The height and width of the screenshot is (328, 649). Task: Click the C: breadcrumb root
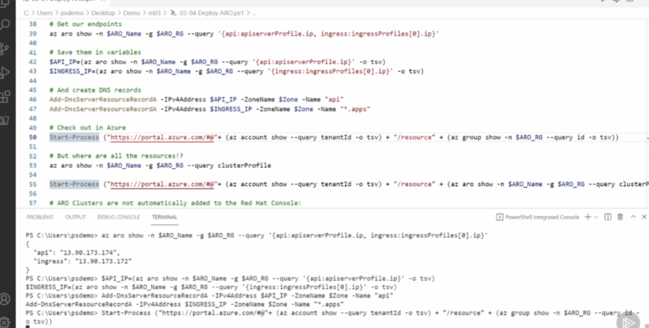(x=27, y=13)
